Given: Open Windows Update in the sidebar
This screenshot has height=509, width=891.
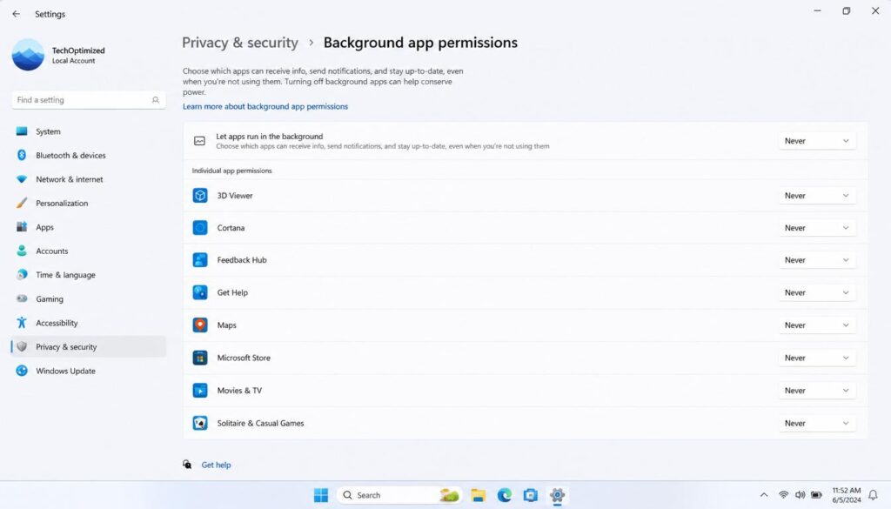Looking at the screenshot, I should pos(88,371).
